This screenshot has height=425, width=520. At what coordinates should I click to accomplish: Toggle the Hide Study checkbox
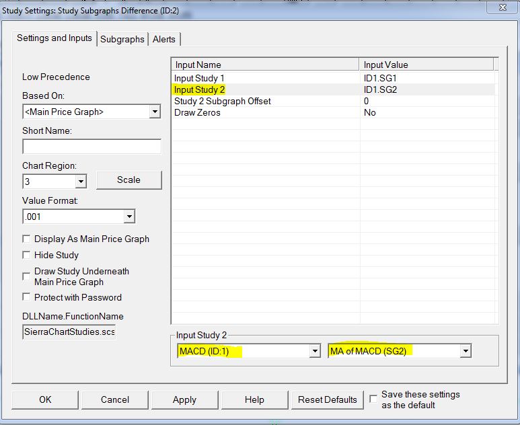point(26,255)
